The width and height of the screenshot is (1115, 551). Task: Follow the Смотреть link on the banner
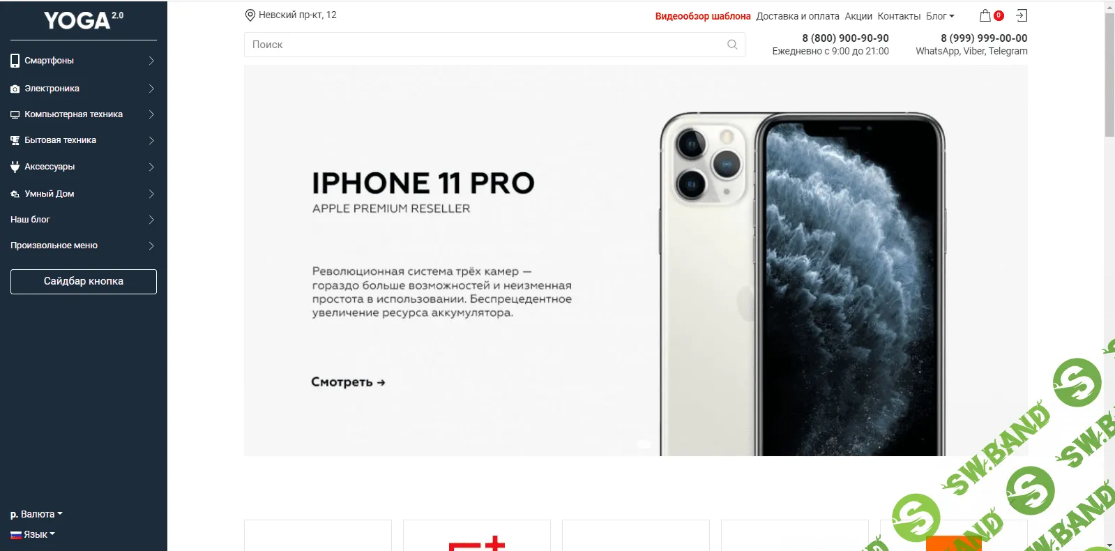click(348, 382)
